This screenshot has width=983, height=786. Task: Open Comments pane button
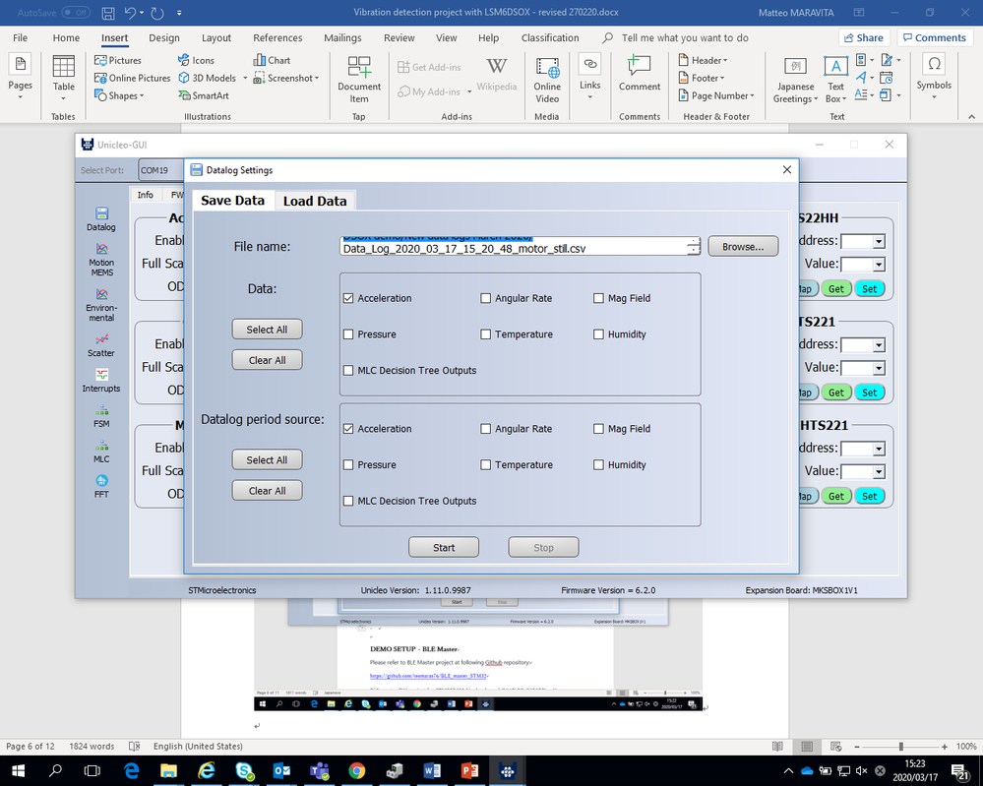click(934, 37)
